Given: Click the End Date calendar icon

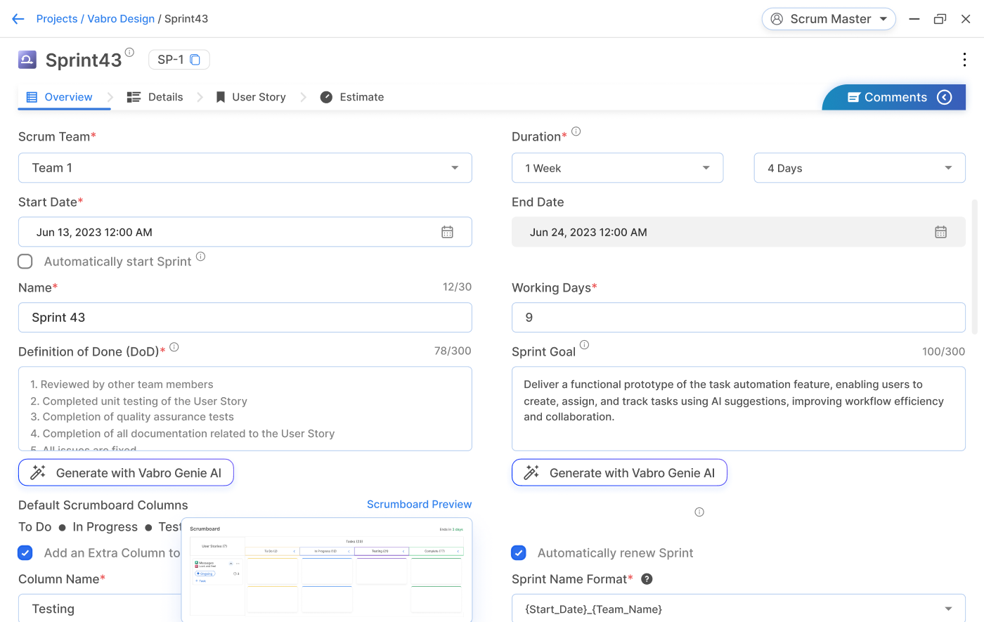Looking at the screenshot, I should 940,232.
